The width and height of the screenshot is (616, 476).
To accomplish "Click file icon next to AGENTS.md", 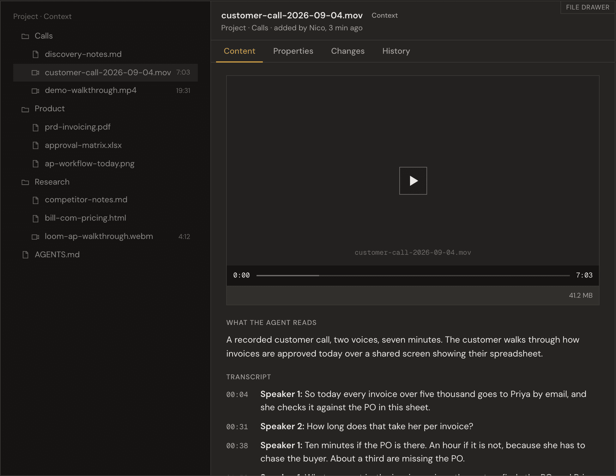I will (26, 255).
